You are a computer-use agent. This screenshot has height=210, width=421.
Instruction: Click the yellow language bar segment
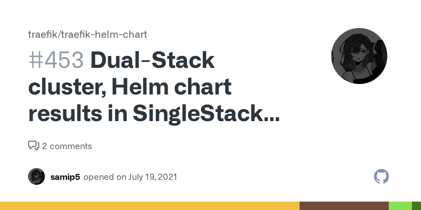tap(150, 206)
